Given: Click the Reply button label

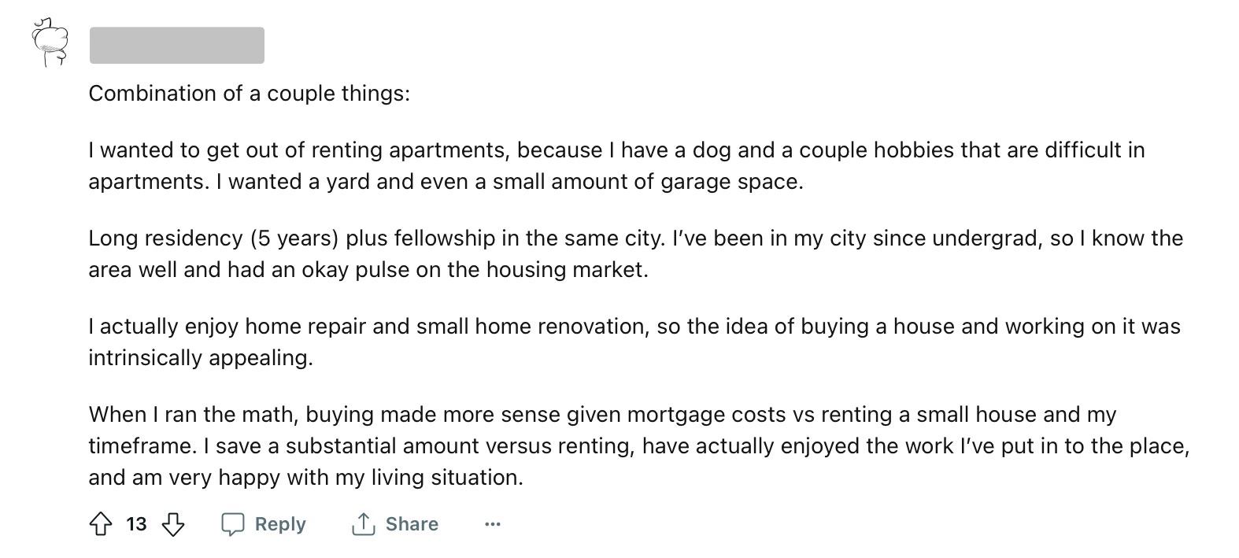Looking at the screenshot, I should pyautogui.click(x=280, y=524).
